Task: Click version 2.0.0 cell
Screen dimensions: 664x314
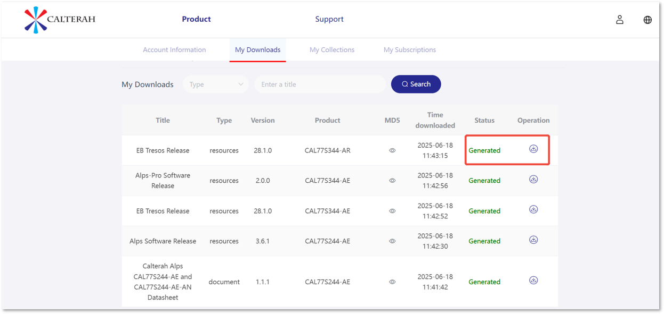Action: 263,181
